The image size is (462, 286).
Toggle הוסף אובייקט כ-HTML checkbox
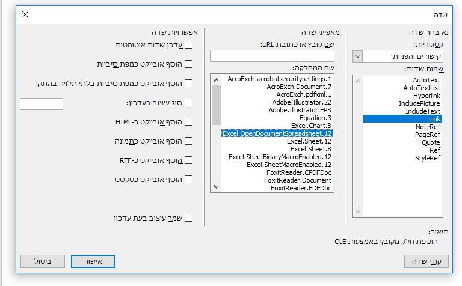(188, 122)
